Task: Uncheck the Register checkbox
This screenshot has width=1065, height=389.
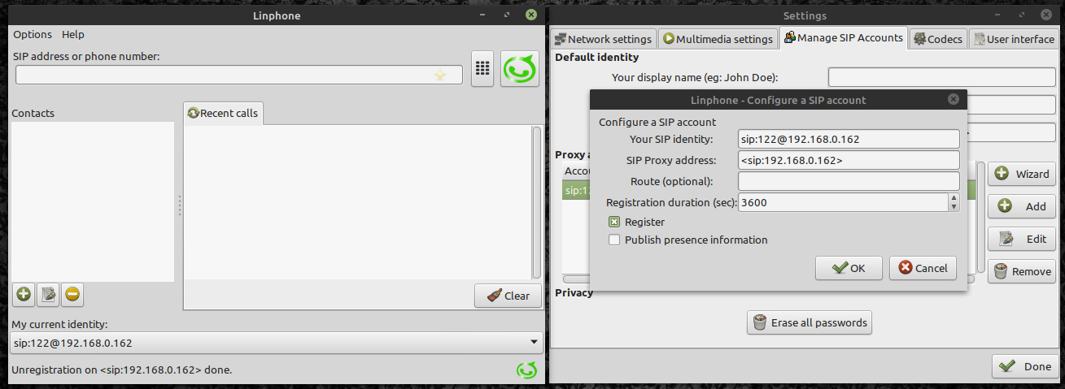Action: coord(614,222)
